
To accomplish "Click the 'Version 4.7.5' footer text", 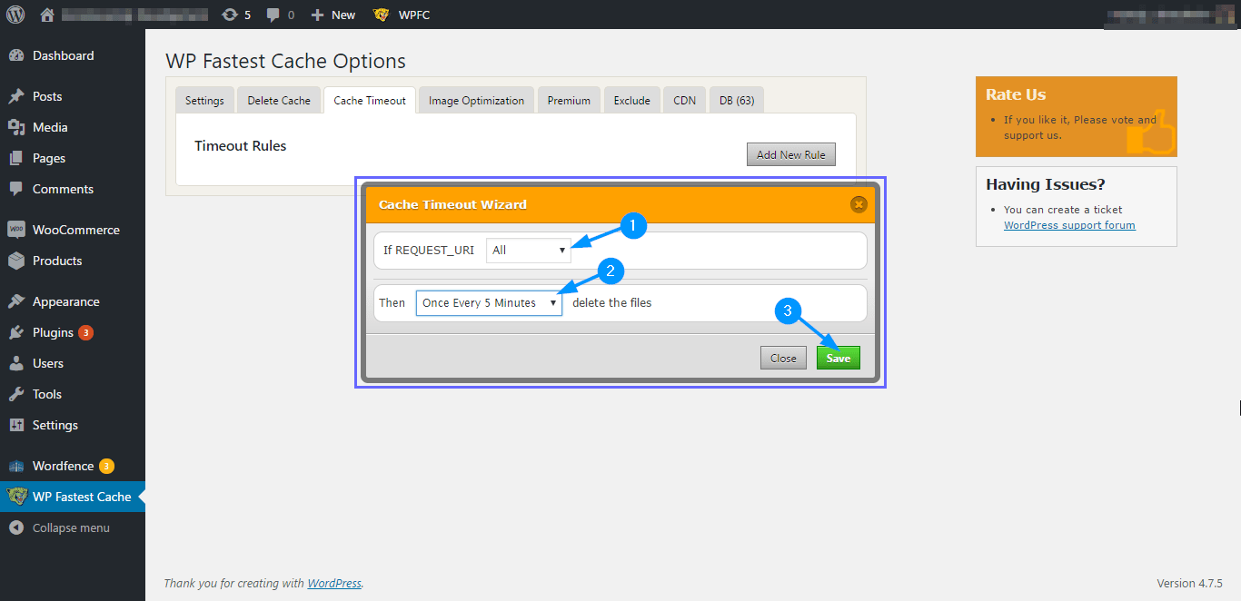I will point(1189,584).
